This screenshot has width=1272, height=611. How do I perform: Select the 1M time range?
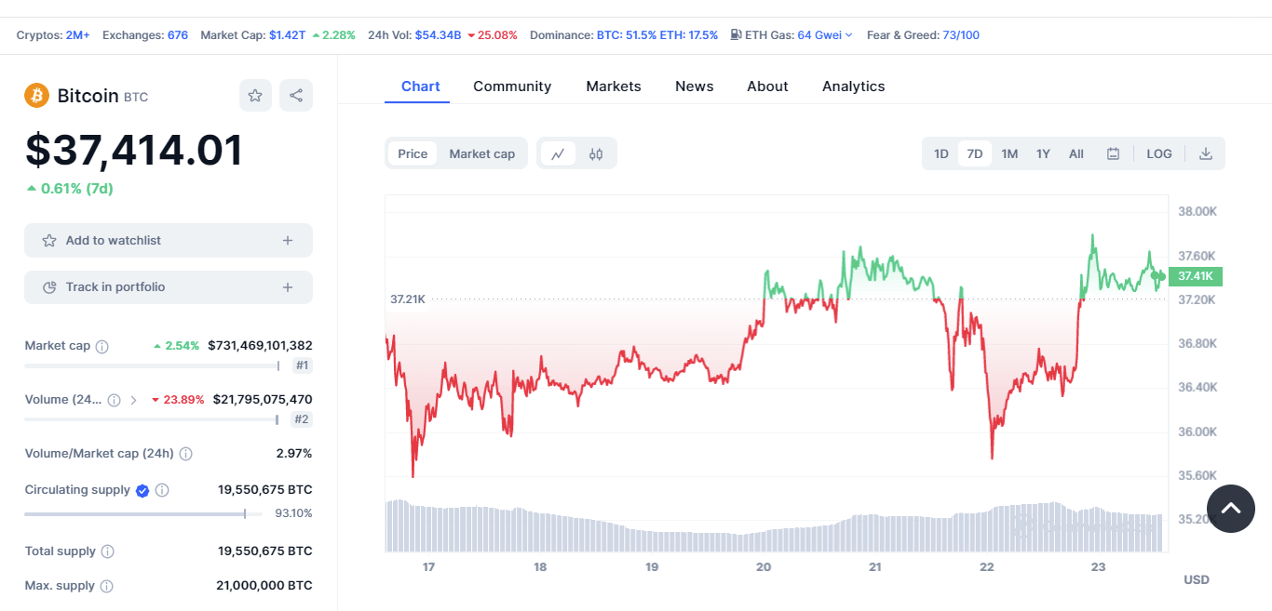pos(1009,153)
